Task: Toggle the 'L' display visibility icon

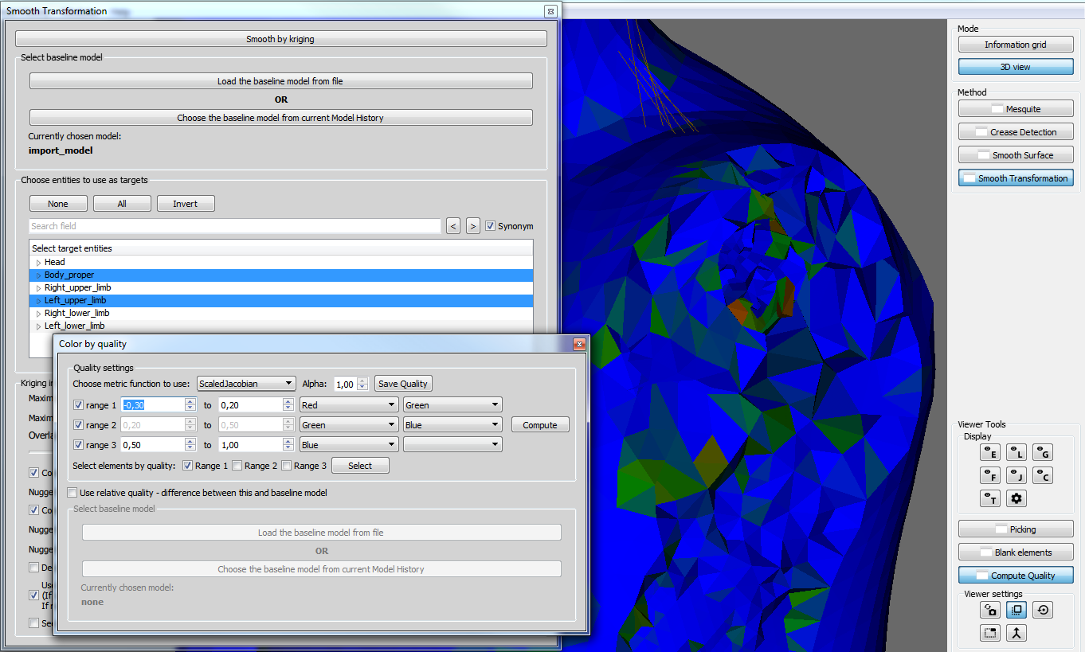Action: click(1016, 453)
